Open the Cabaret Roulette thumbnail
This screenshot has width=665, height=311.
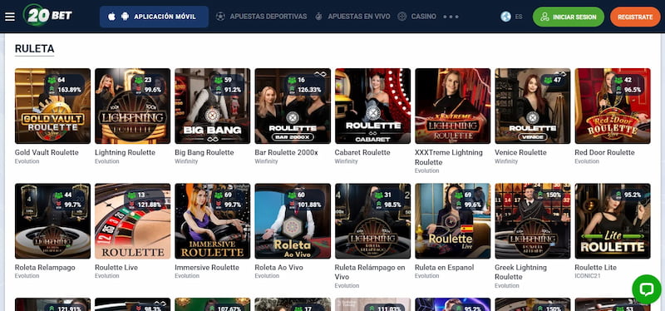(x=372, y=106)
